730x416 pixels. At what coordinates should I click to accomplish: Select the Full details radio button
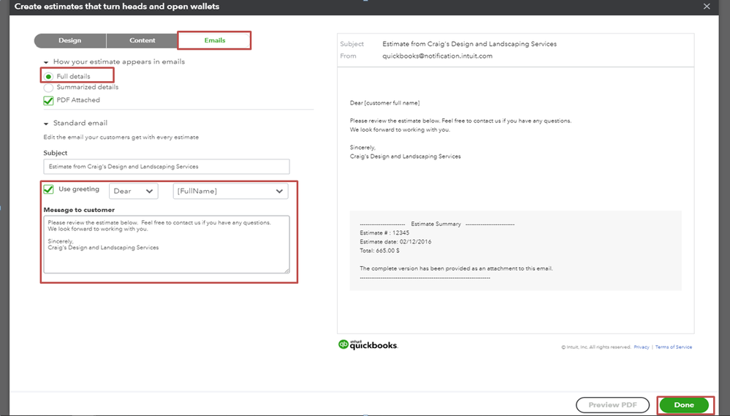(x=48, y=76)
